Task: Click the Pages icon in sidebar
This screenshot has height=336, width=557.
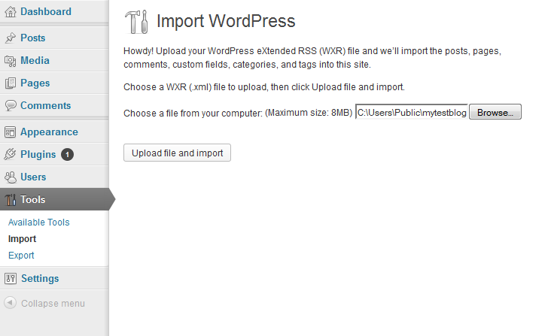Action: 11,83
